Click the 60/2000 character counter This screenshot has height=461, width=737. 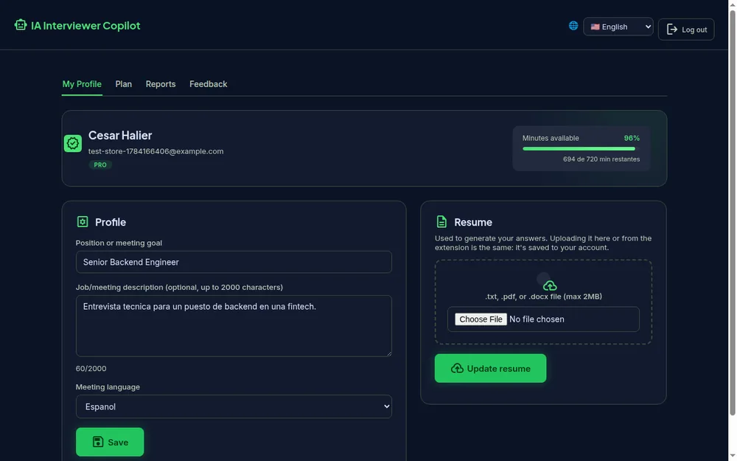tap(91, 369)
